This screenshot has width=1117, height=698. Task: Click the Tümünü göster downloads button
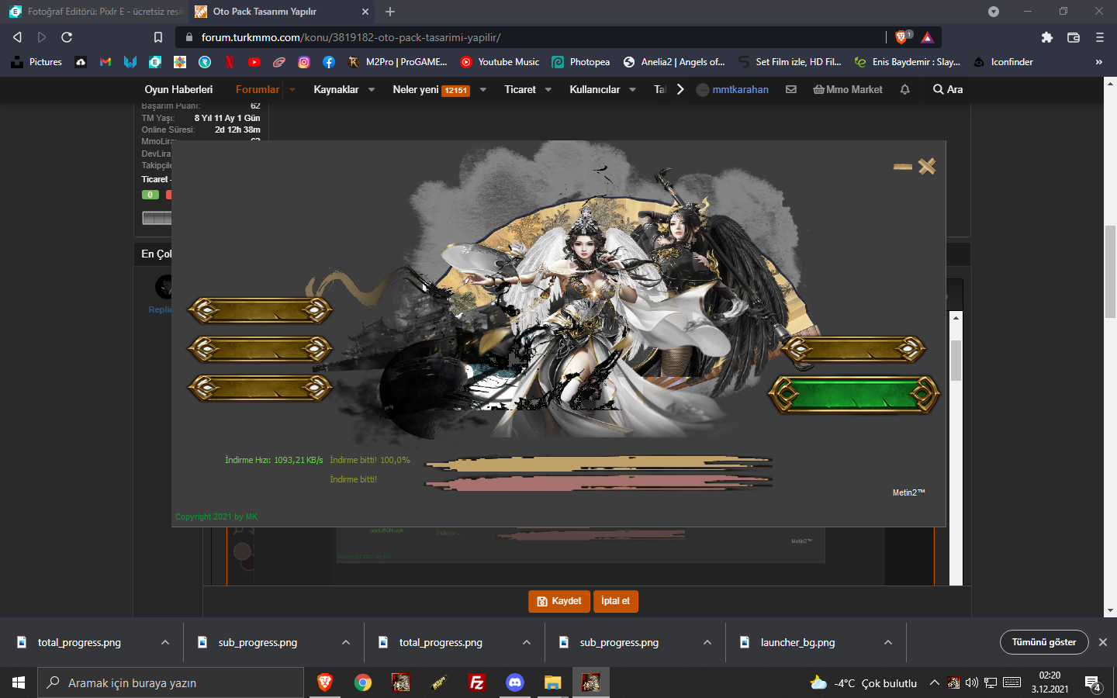pyautogui.click(x=1044, y=642)
